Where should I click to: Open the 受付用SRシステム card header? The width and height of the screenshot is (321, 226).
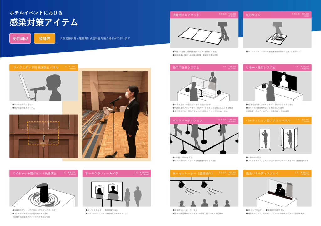[204, 67]
